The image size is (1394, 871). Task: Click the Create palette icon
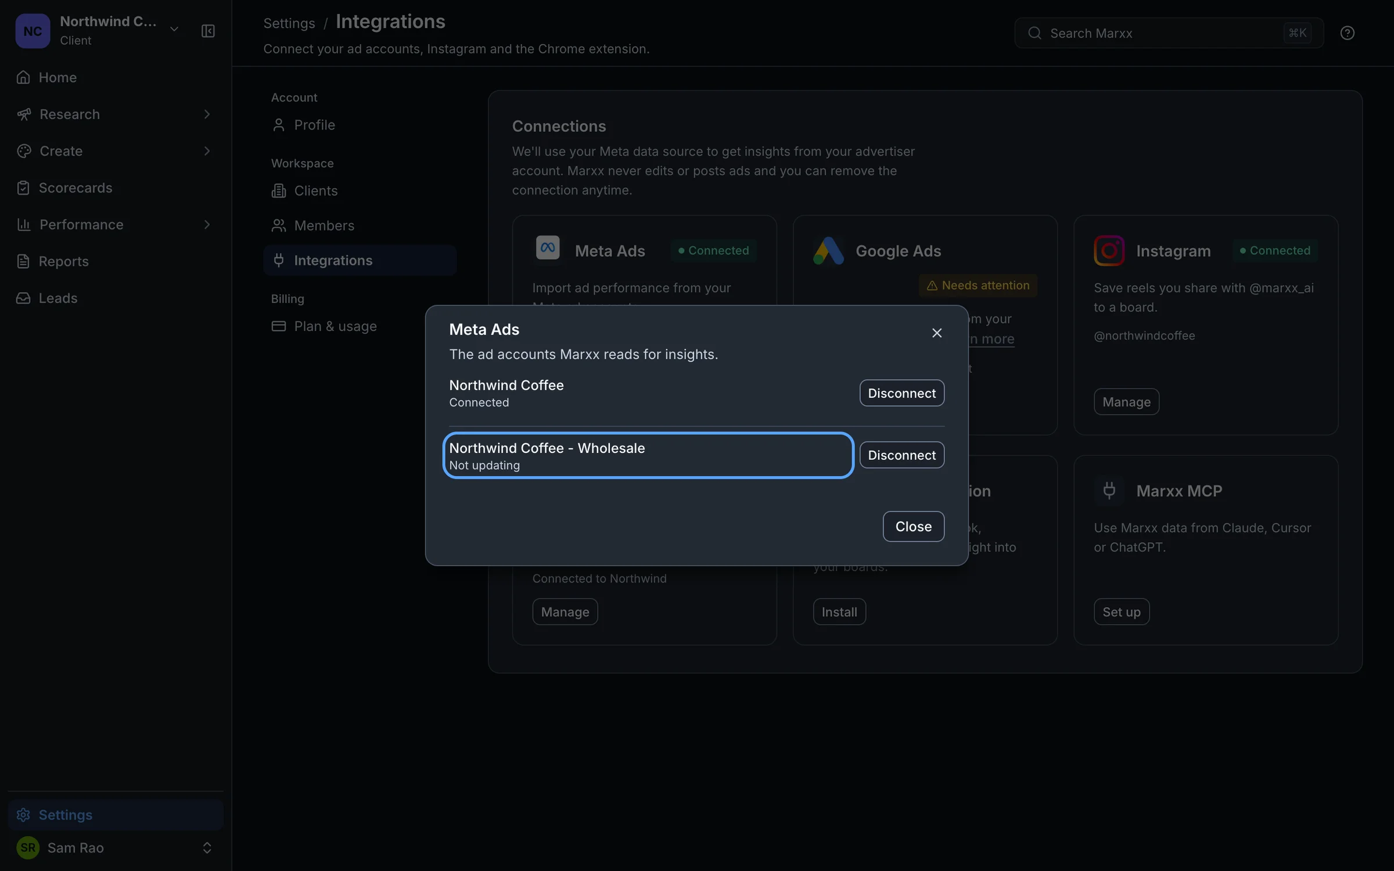click(x=24, y=151)
